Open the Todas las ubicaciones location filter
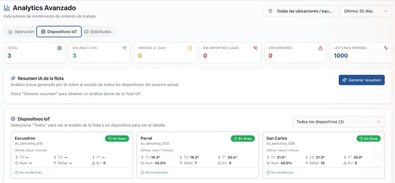 (x=300, y=11)
